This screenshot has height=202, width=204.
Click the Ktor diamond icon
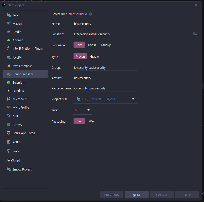tap(9, 116)
